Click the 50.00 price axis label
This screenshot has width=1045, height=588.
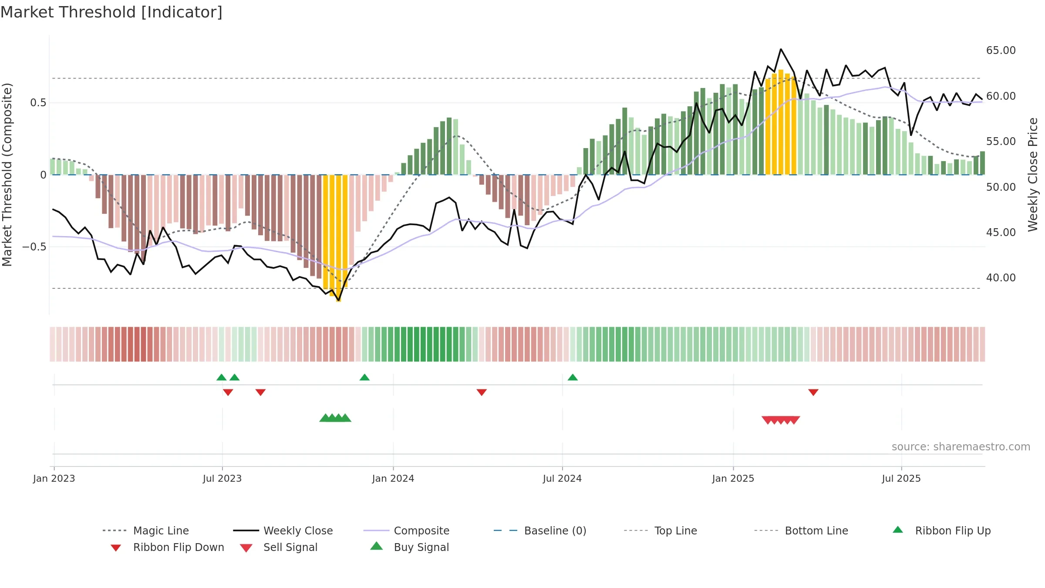coord(1001,187)
